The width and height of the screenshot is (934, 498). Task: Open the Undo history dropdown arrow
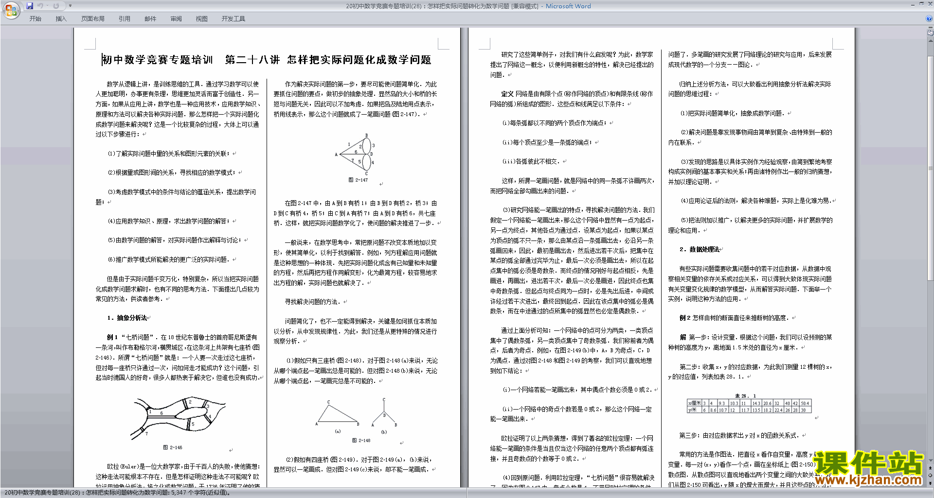click(48, 6)
